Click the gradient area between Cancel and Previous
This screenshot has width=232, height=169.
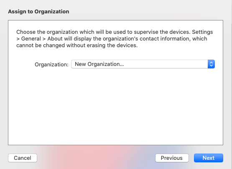click(x=96, y=158)
